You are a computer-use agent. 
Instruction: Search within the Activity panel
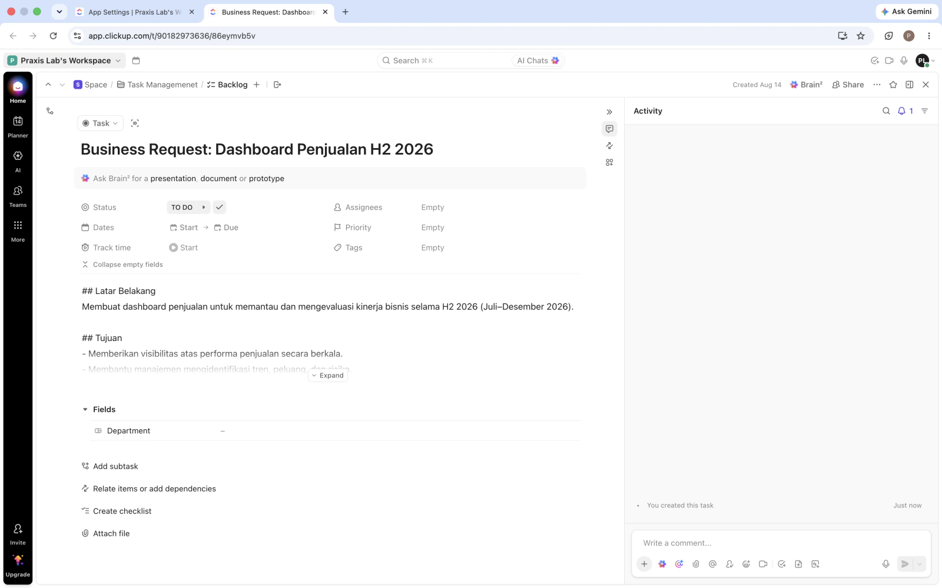coord(886,111)
